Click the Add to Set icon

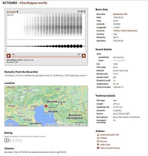click(x=98, y=144)
